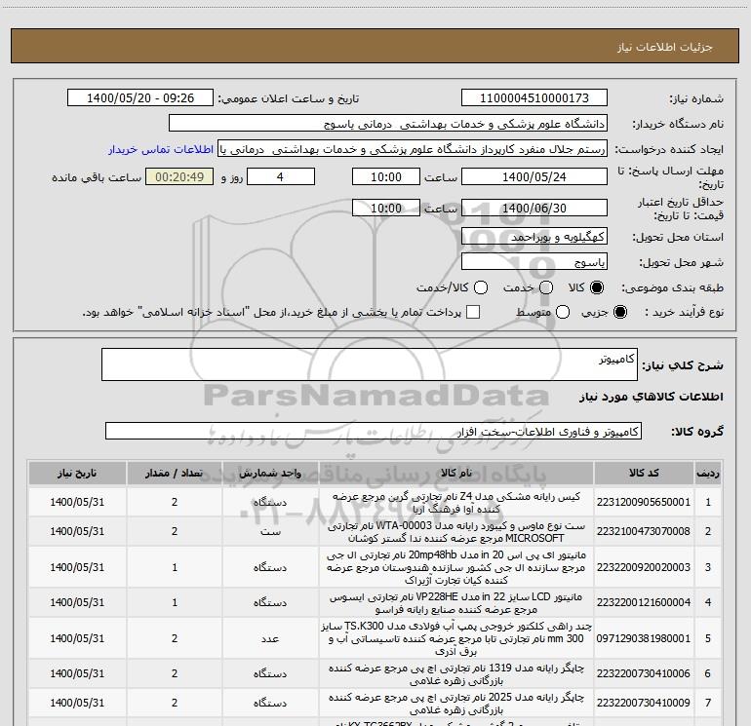
Task: Open the اطلاعات تماس خریدار link
Action: [x=161, y=149]
